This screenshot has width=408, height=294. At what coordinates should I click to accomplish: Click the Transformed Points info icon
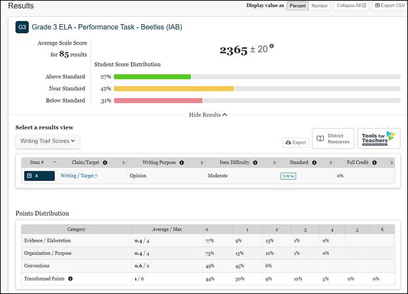coord(70,279)
